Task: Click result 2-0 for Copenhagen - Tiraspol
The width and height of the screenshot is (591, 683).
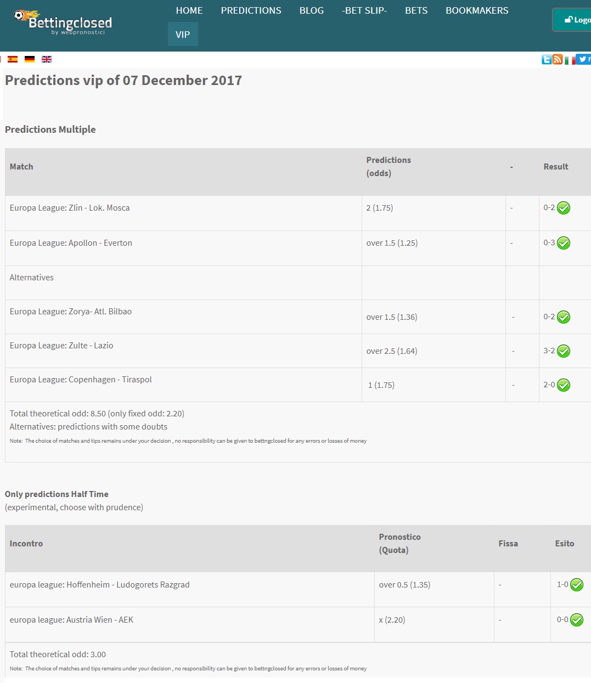Action: tap(549, 385)
